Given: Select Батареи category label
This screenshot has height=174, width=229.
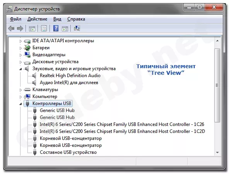Looking at the screenshot, I should (x=41, y=48).
